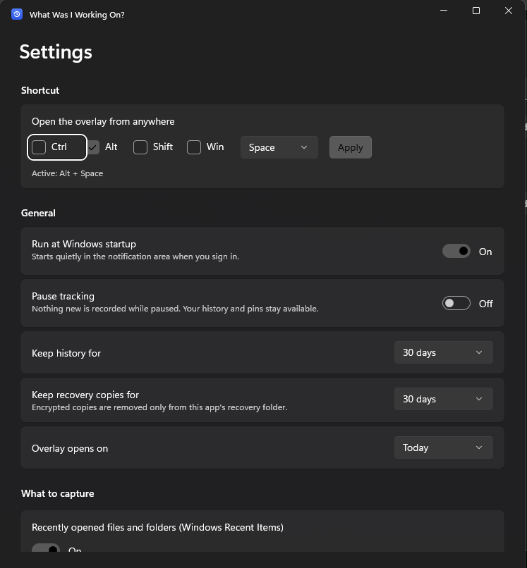The image size is (527, 568).
Task: Expand the Overlay opens on dropdown
Action: tap(443, 447)
